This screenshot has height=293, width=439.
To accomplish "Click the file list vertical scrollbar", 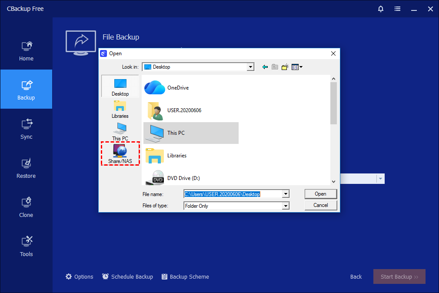I will click(x=333, y=103).
